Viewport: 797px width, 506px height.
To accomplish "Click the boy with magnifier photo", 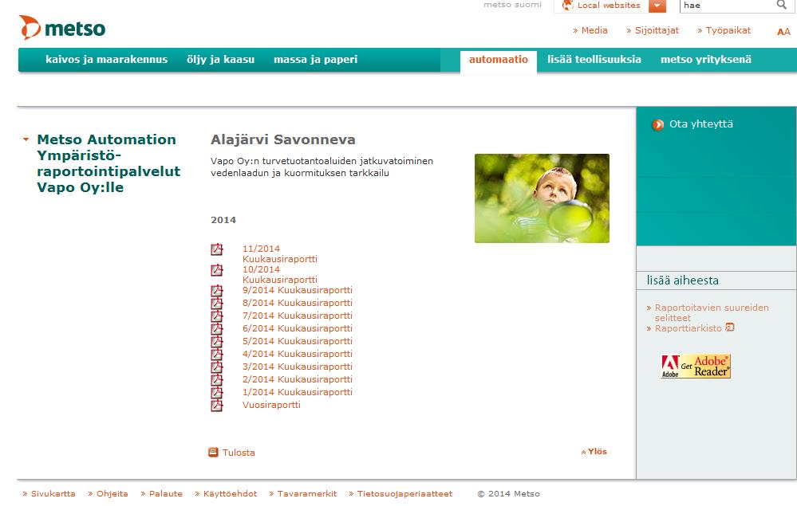I will point(542,198).
